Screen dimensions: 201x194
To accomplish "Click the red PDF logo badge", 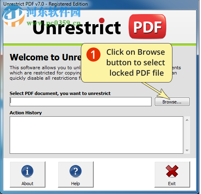I will tap(148, 27).
